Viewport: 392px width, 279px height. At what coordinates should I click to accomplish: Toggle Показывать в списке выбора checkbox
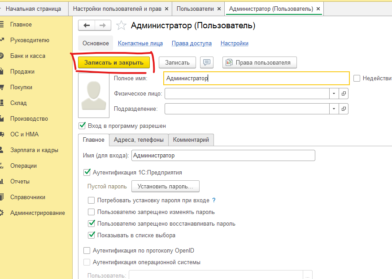pyautogui.click(x=91, y=235)
